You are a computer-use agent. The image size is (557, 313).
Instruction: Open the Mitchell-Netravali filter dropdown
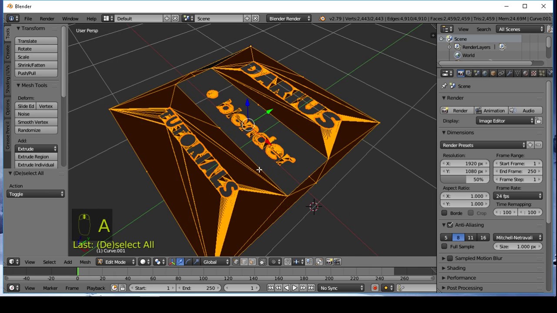pyautogui.click(x=518, y=238)
